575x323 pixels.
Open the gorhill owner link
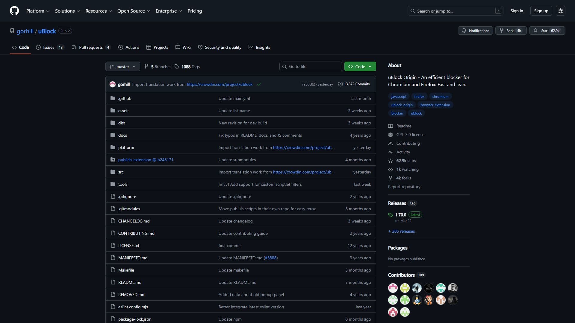tap(25, 31)
